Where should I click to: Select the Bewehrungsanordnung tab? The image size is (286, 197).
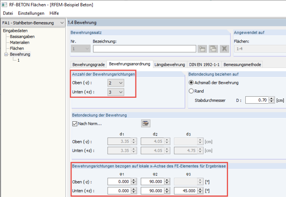pos(130,64)
